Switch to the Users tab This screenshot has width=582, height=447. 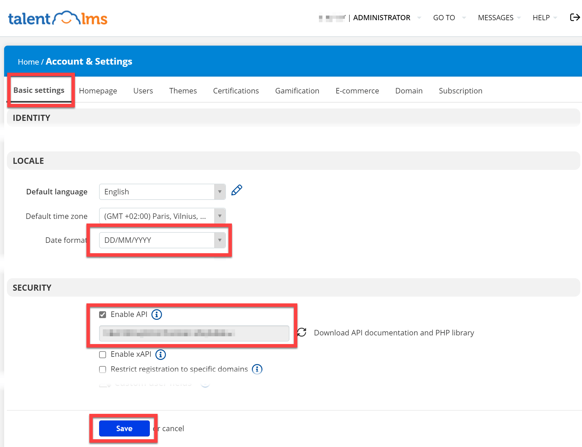tap(143, 91)
